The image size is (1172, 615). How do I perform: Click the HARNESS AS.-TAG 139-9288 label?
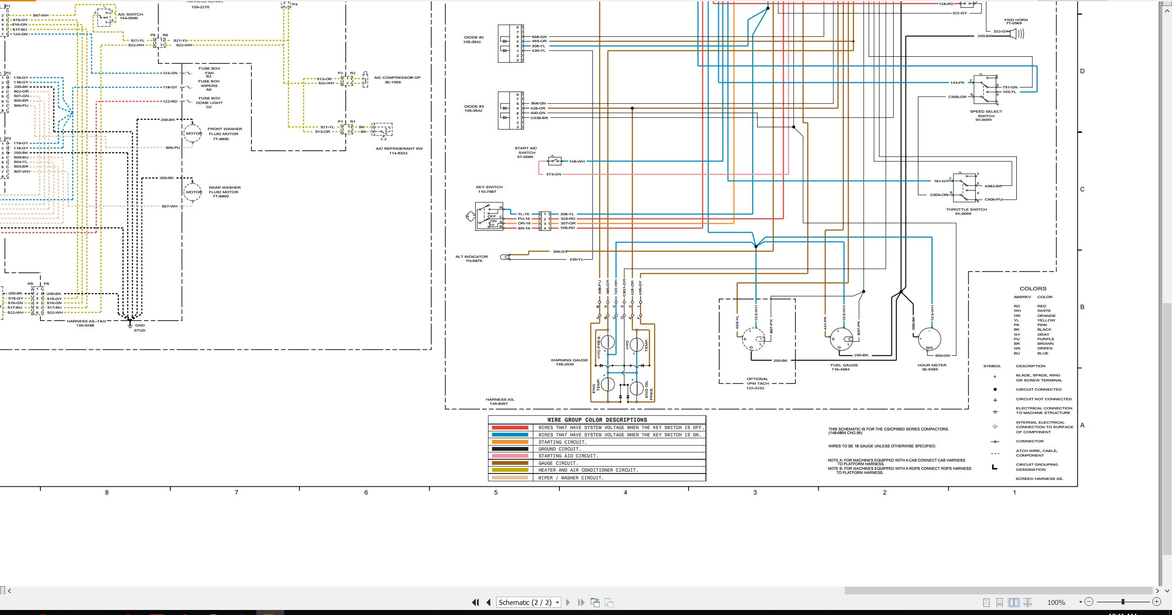point(86,323)
